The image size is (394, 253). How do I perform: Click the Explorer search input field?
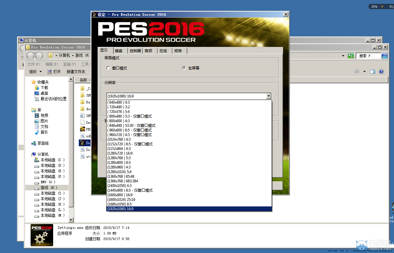pyautogui.click(x=368, y=56)
